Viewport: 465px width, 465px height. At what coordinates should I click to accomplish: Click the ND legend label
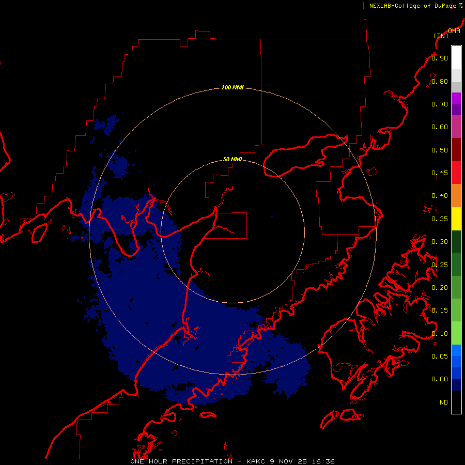click(444, 402)
